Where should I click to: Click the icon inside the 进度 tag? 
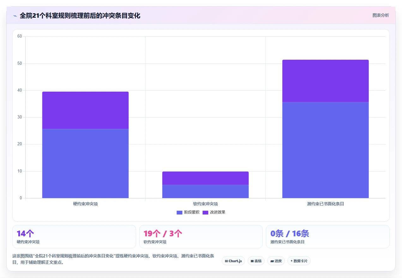272,261
